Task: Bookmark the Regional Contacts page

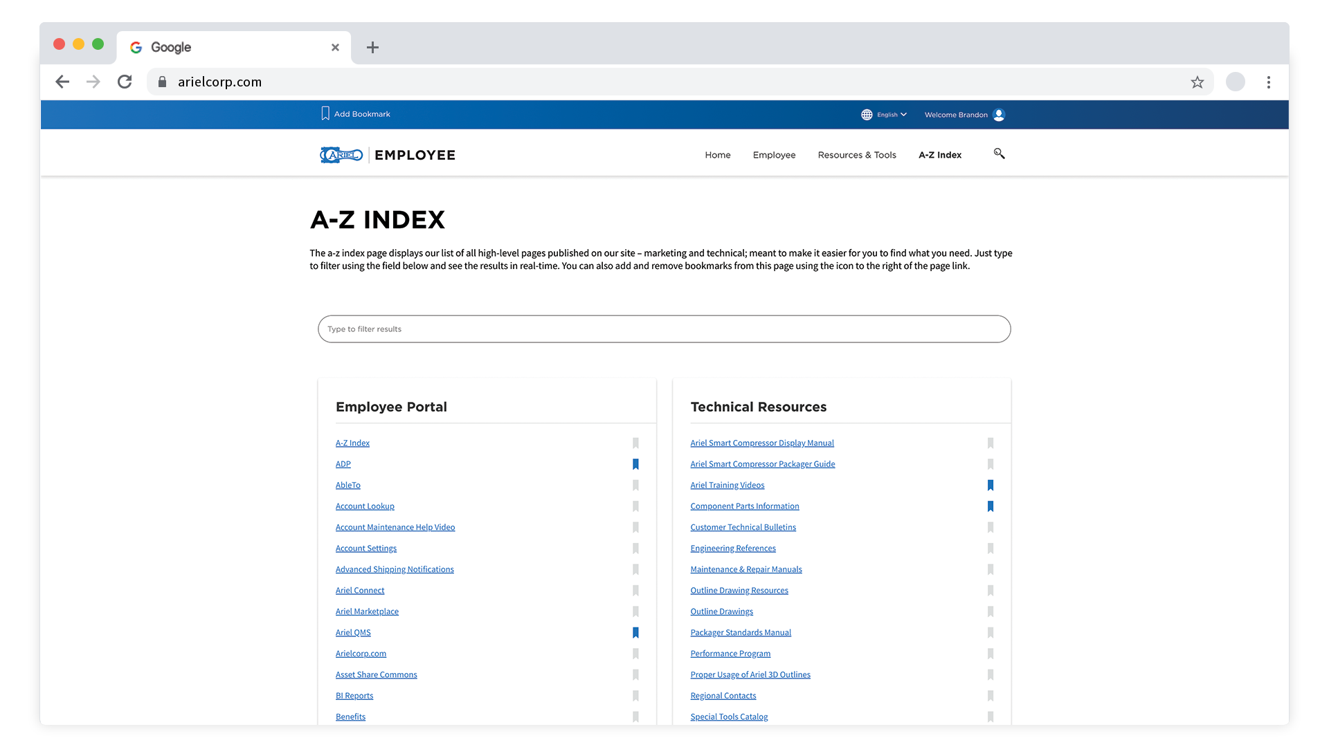Action: [991, 696]
